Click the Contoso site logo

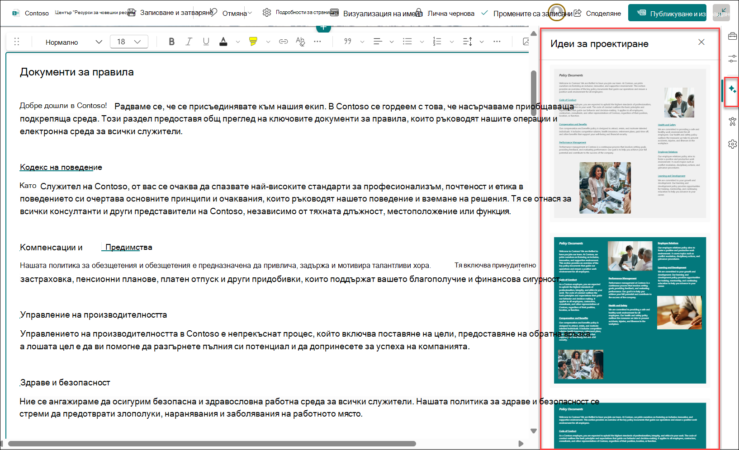pos(16,13)
